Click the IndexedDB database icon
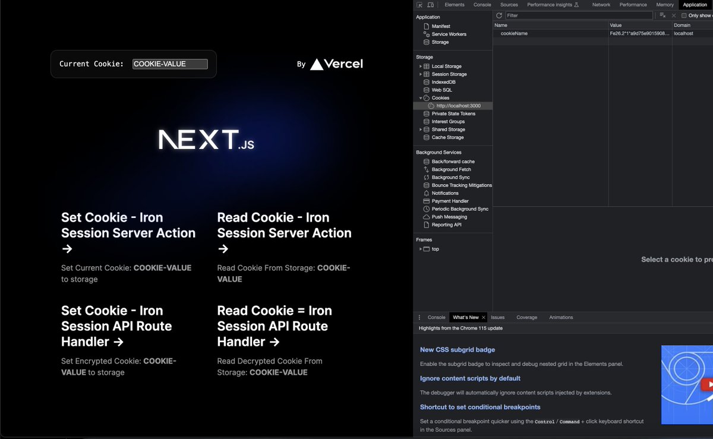 point(427,82)
